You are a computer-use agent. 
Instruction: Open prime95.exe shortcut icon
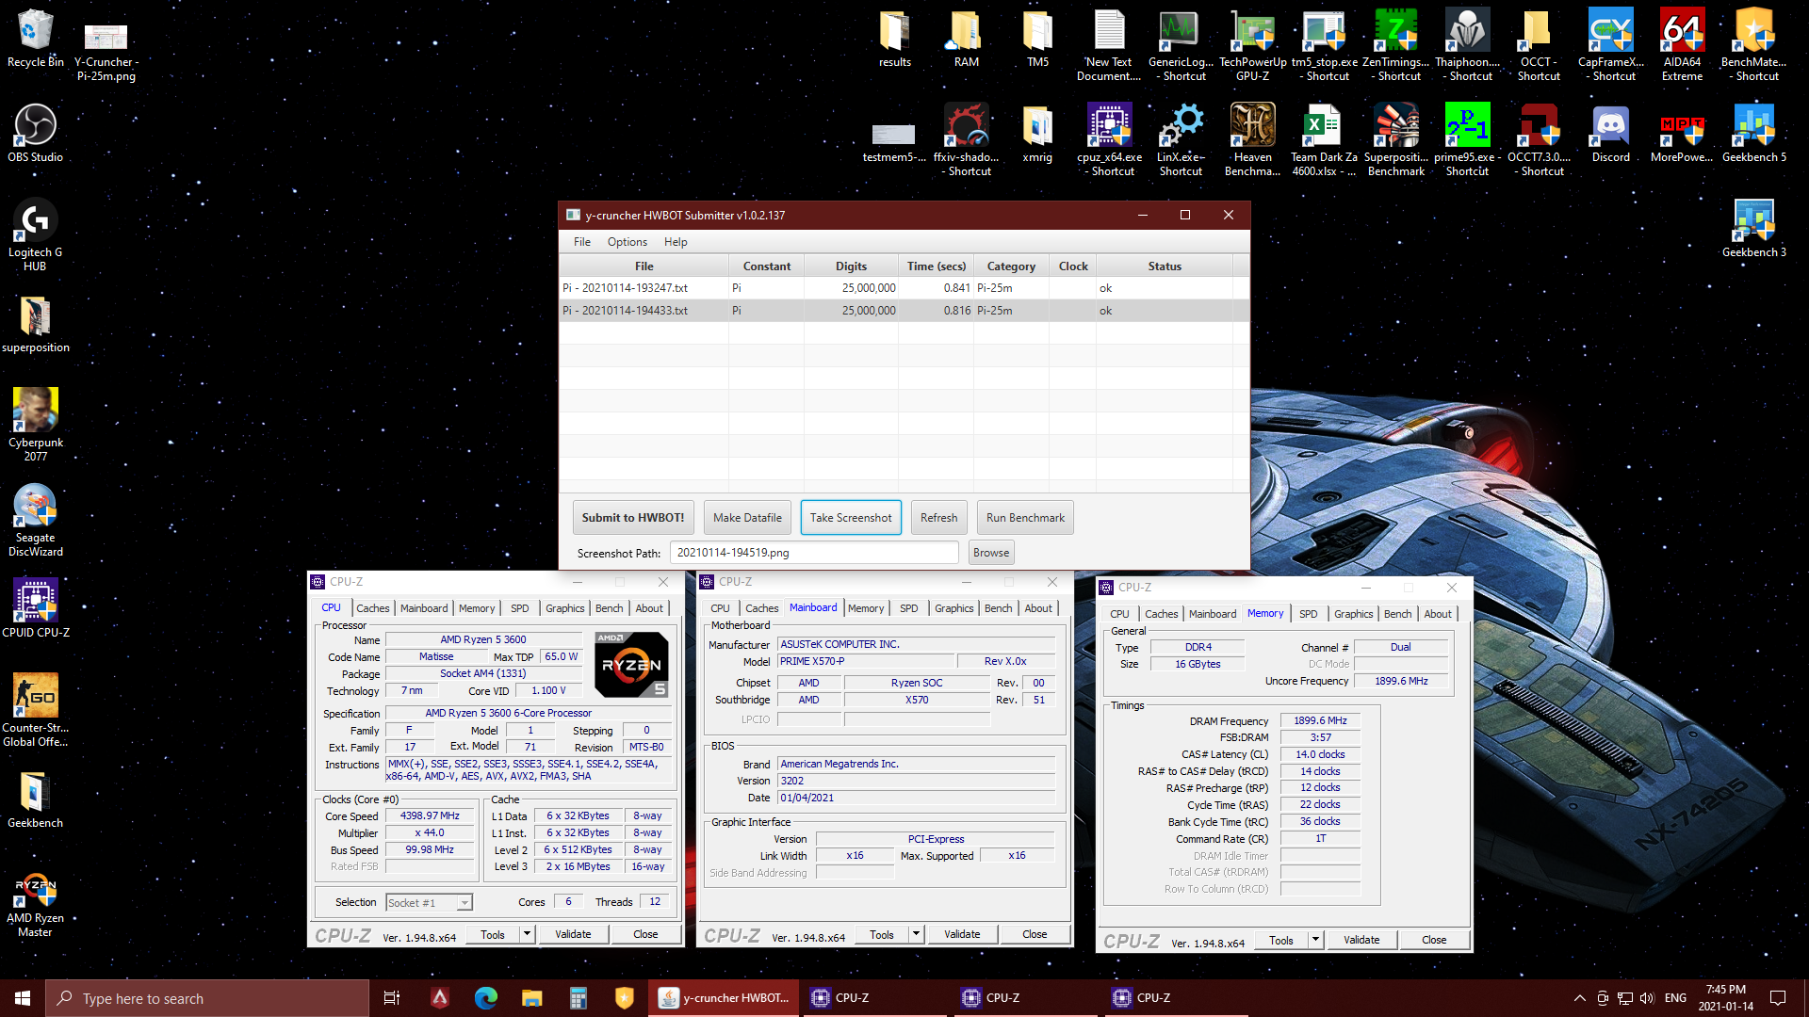click(x=1468, y=139)
